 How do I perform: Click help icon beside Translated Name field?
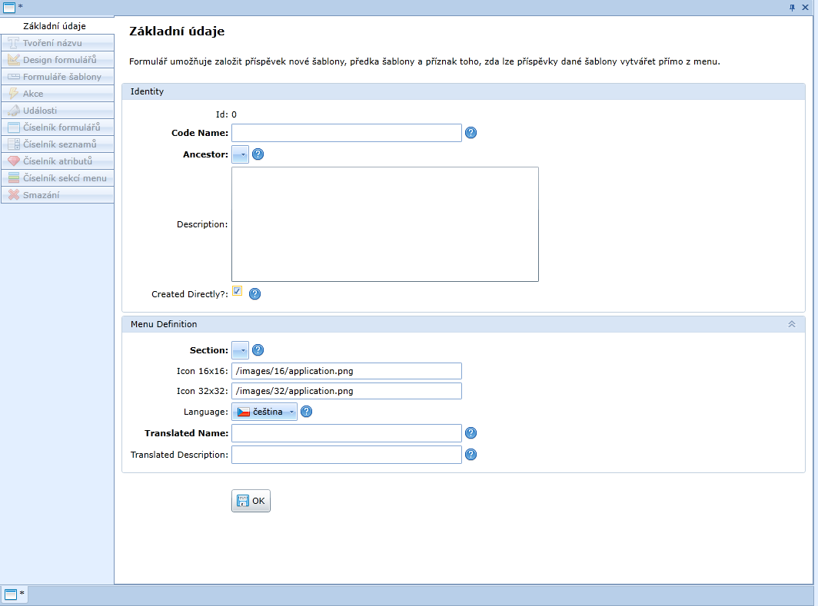(x=471, y=433)
